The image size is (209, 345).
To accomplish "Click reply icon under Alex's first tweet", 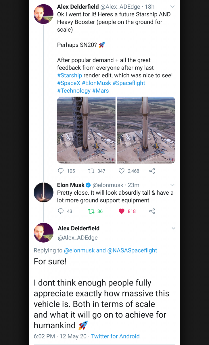I will click(x=61, y=171).
